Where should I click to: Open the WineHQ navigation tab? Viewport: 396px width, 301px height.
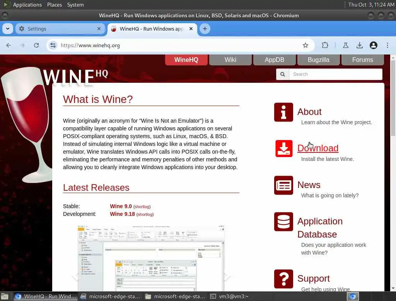[x=186, y=60]
